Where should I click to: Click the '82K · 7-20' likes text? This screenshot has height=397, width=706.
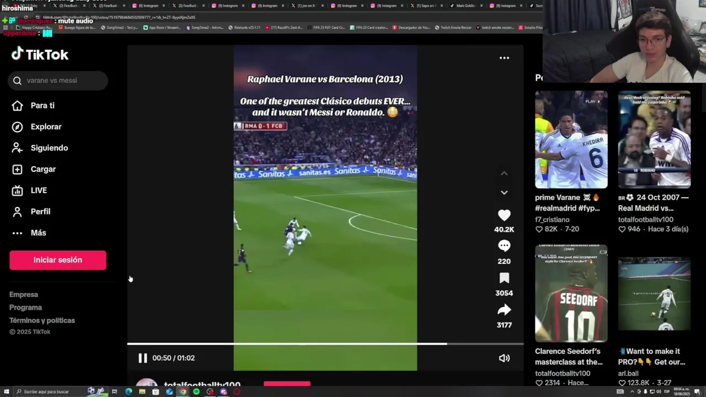point(557,229)
